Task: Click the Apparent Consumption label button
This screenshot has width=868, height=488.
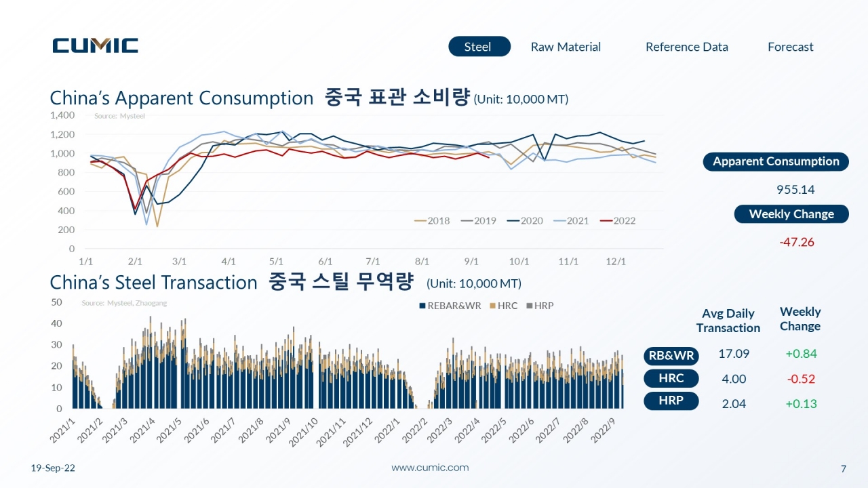Action: [776, 161]
